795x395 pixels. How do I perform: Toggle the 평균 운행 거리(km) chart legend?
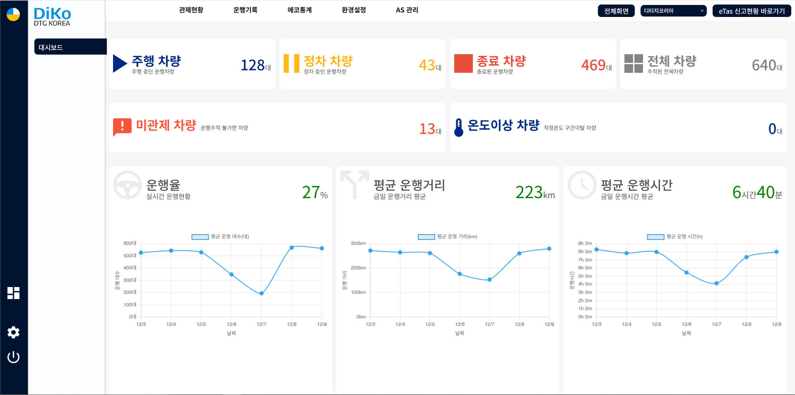426,237
